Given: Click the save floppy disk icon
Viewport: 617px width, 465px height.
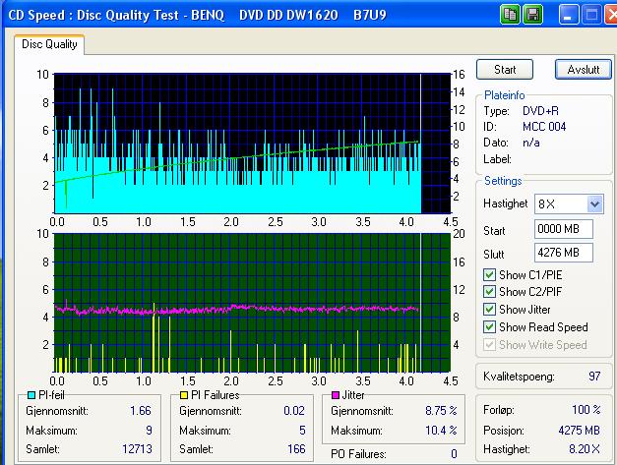Looking at the screenshot, I should point(532,15).
